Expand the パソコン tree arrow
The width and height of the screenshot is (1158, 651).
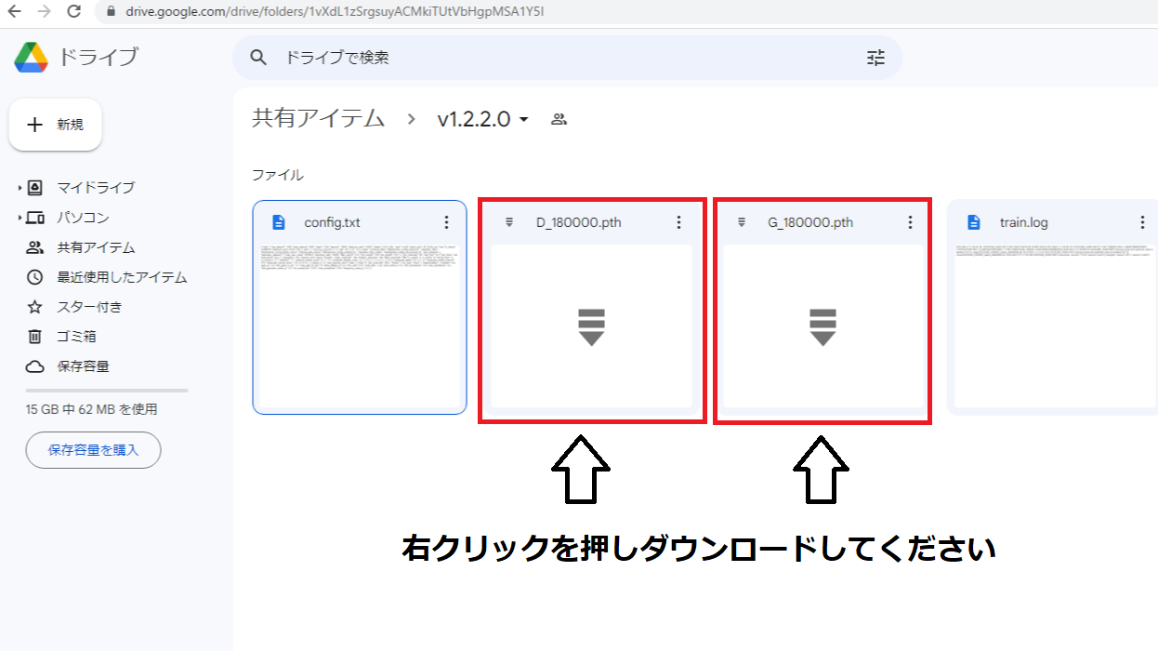[20, 218]
